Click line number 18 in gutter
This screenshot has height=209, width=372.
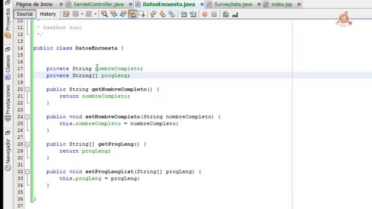coord(20,75)
